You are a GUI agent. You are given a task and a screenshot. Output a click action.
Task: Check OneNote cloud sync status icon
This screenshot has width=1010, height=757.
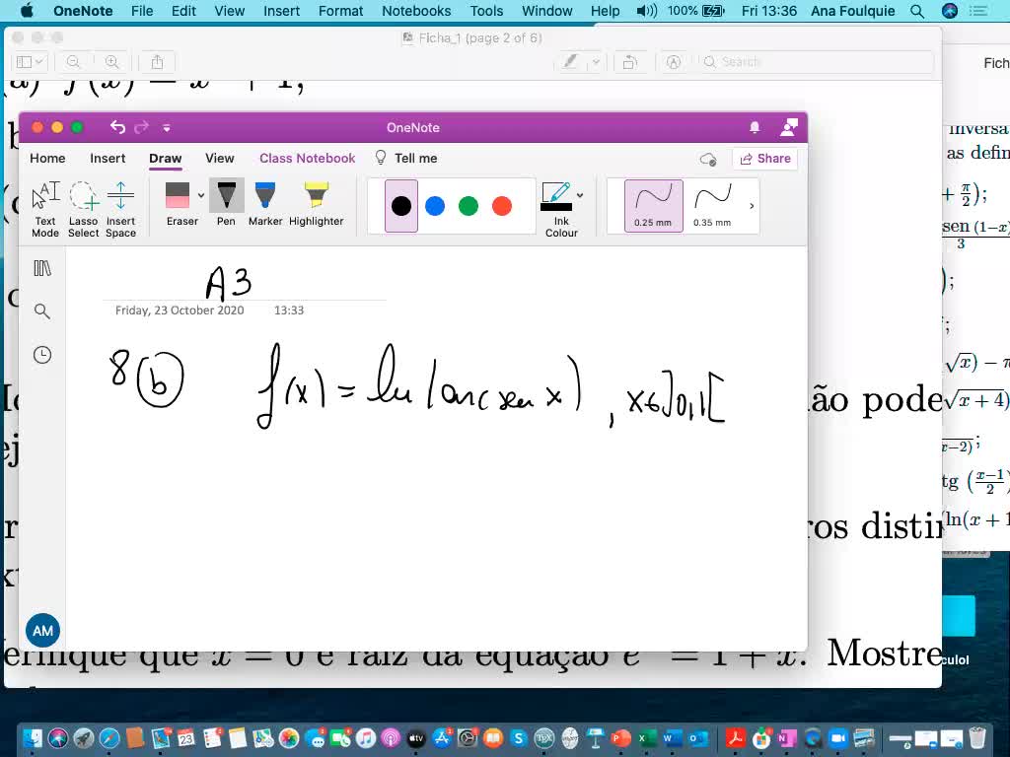coord(708,159)
